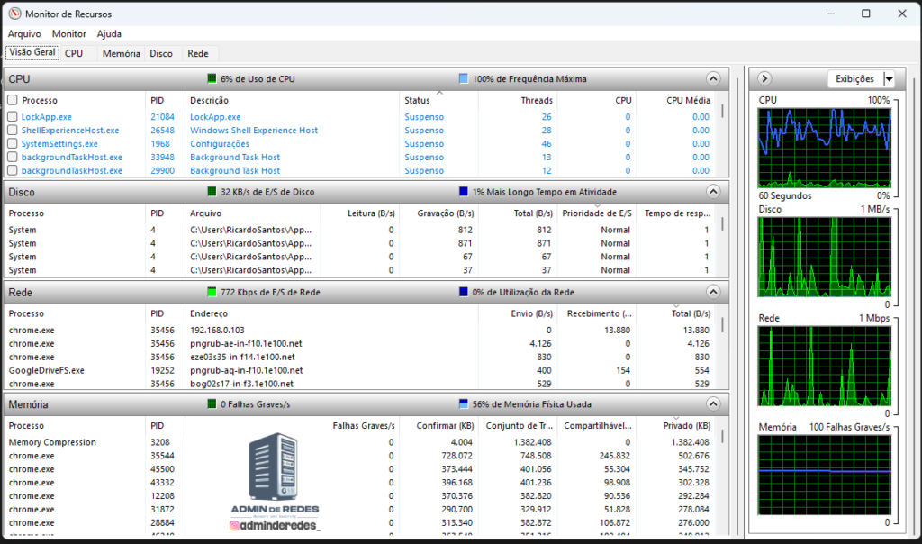Switch to the Memória tab
The width and height of the screenshot is (922, 544).
[122, 53]
